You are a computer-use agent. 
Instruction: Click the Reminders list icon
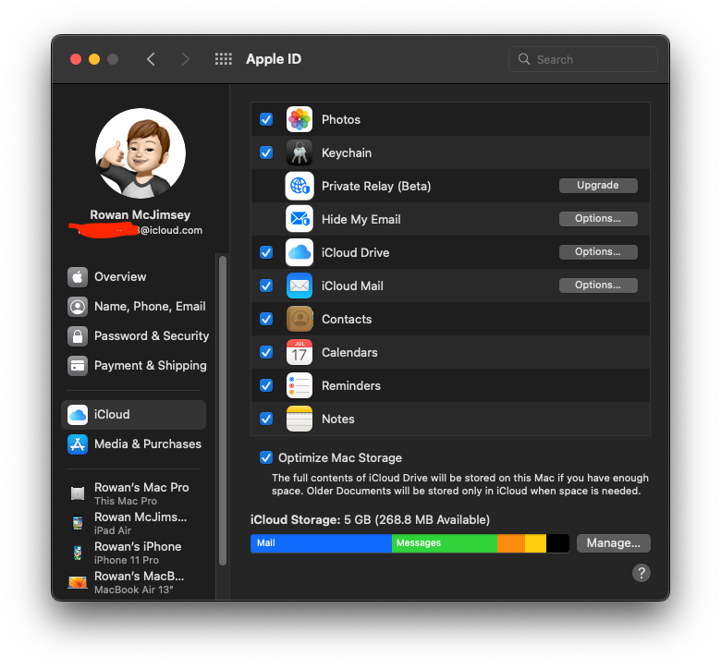[299, 385]
